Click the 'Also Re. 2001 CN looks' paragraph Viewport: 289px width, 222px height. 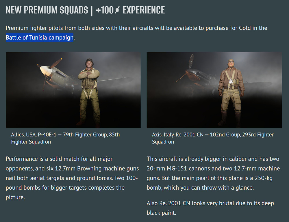pyautogui.click(x=210, y=208)
